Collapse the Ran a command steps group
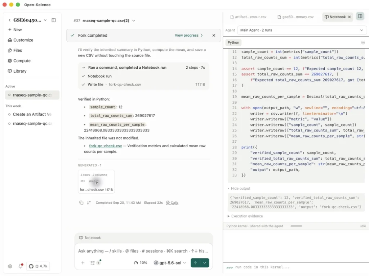This screenshot has width=369, height=276. pos(84,67)
